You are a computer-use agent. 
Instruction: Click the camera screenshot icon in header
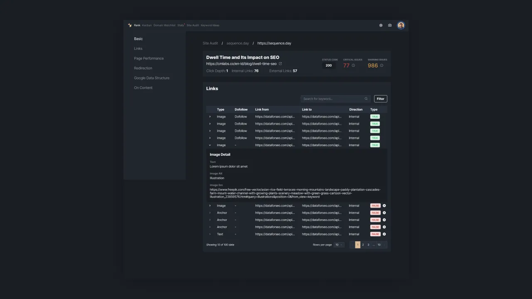(x=390, y=25)
